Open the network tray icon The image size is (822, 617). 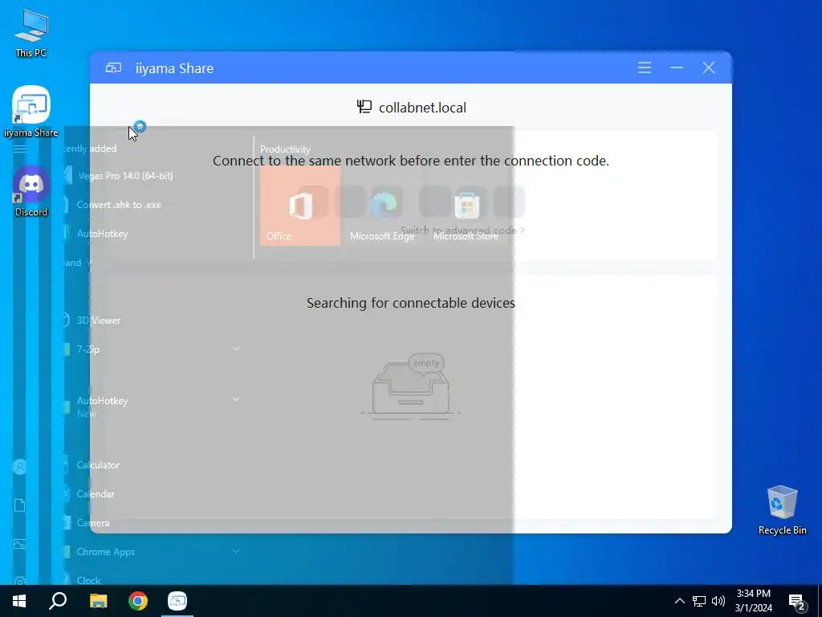pos(699,601)
